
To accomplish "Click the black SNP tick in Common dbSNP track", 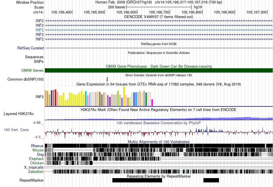I will [x=107, y=79].
